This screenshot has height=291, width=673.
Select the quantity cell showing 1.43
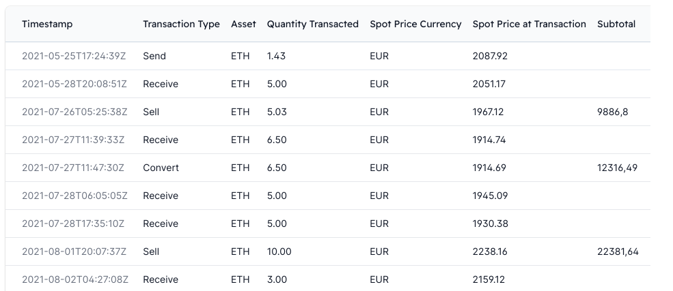(x=276, y=56)
